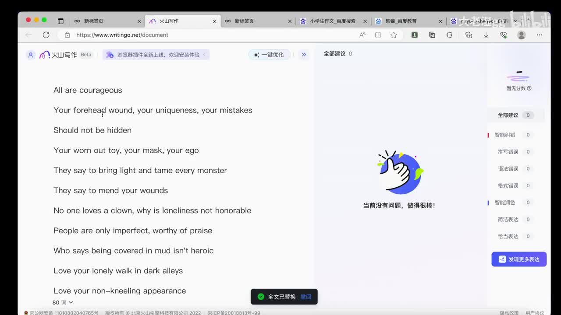Open the browser collections icon
The image size is (561, 315).
[x=469, y=35]
